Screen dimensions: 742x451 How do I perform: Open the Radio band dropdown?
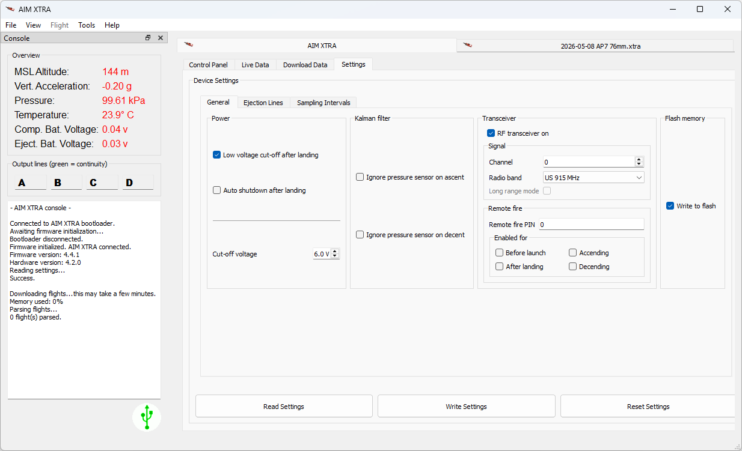coord(593,178)
